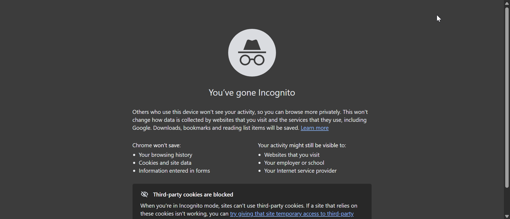510x219 pixels.
Task: Click the scrollbar up arrow
Action: point(507,3)
